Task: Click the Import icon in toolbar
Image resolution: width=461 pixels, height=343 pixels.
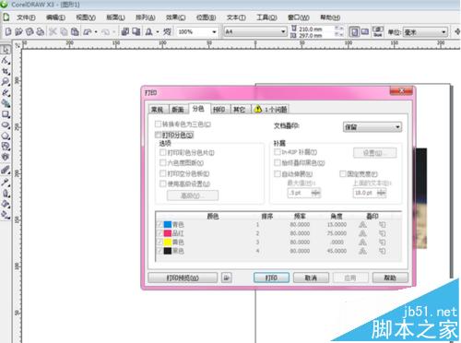Action: [x=124, y=31]
